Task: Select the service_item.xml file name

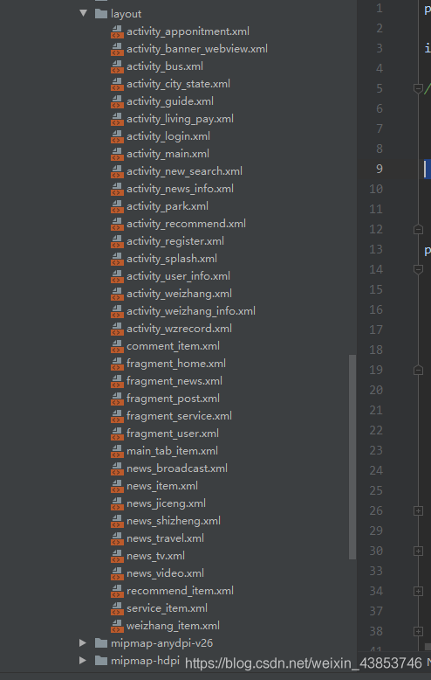Action: 167,608
